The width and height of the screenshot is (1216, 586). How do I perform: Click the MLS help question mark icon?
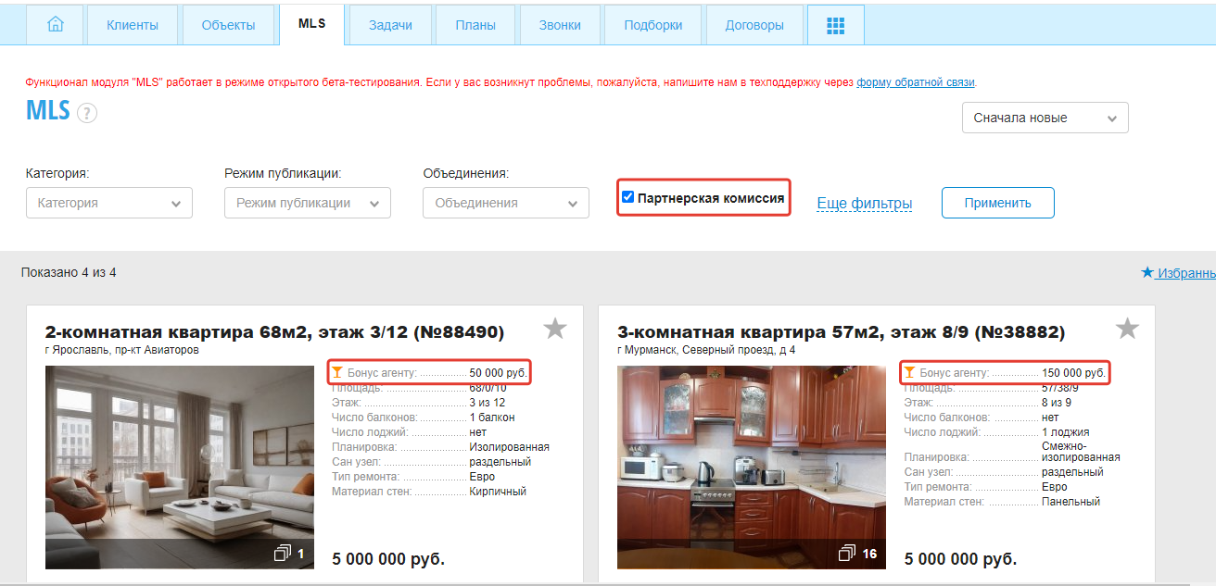86,113
